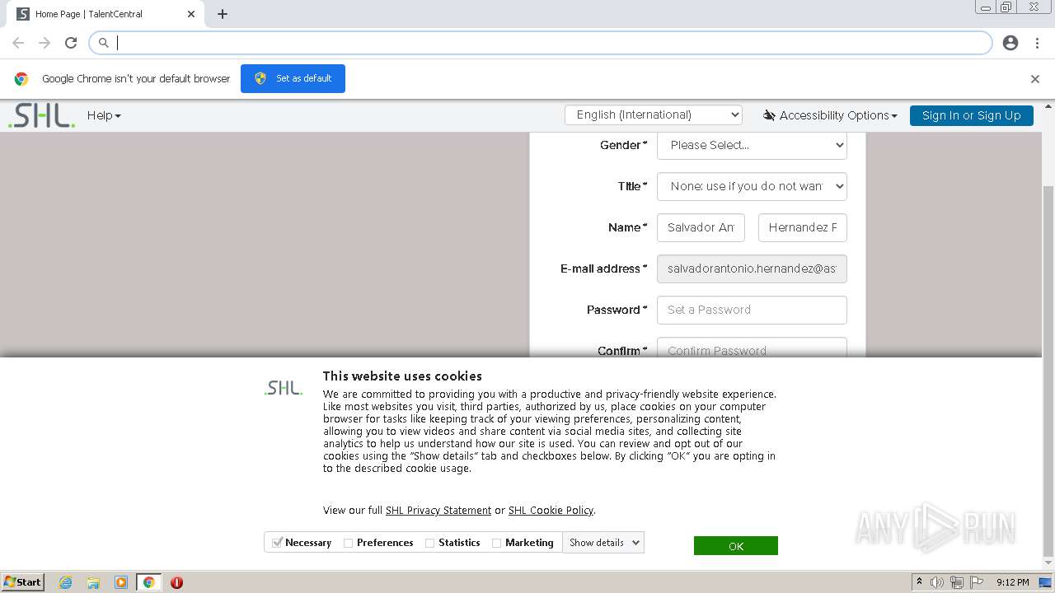
Task: Expand Show details in cookie banner
Action: 603,543
